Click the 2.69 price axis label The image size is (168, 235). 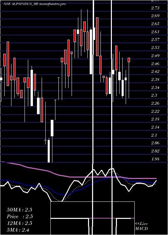tap(155, 16)
